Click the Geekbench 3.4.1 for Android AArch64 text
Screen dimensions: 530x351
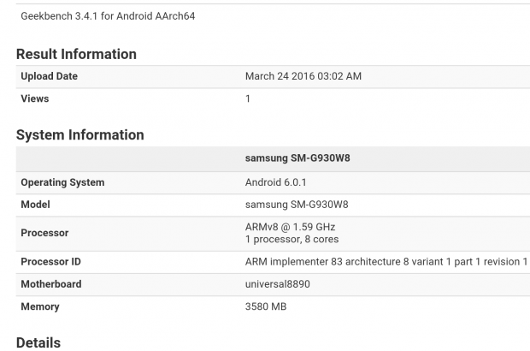108,16
